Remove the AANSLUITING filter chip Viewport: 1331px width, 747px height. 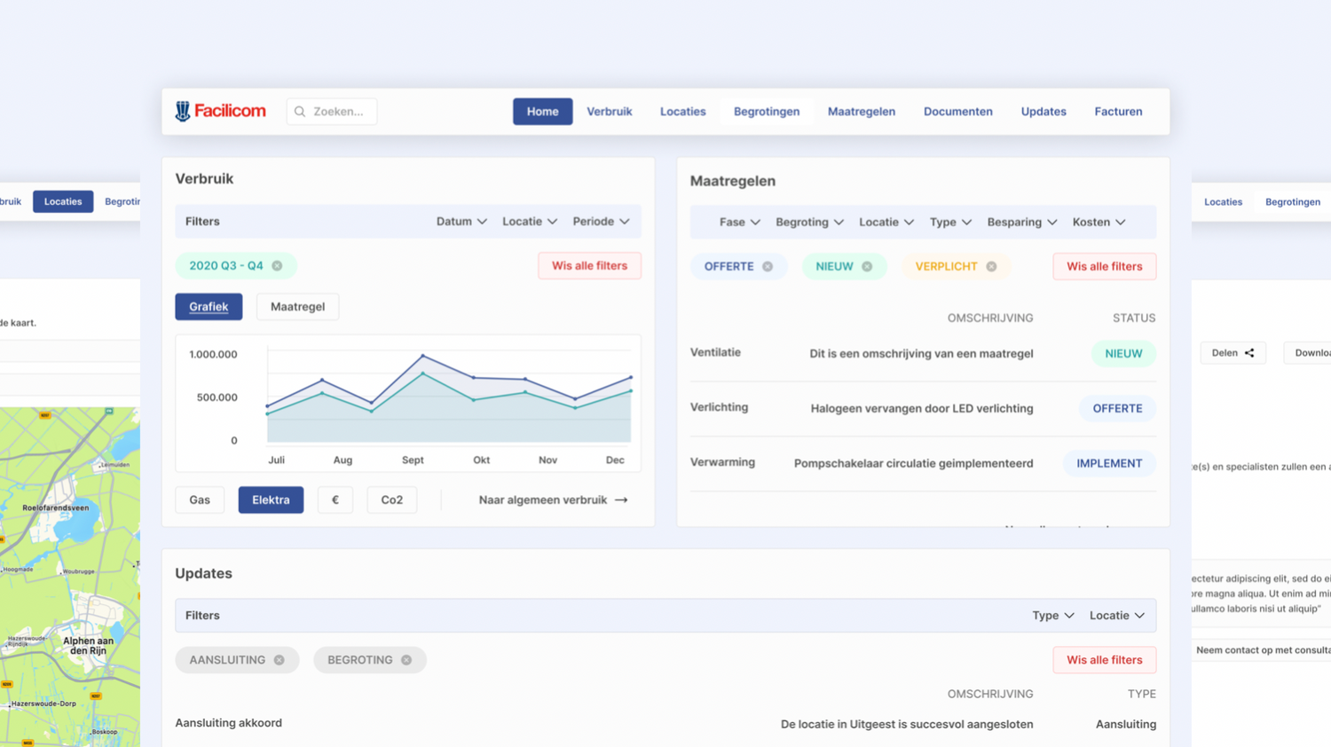[x=280, y=660]
